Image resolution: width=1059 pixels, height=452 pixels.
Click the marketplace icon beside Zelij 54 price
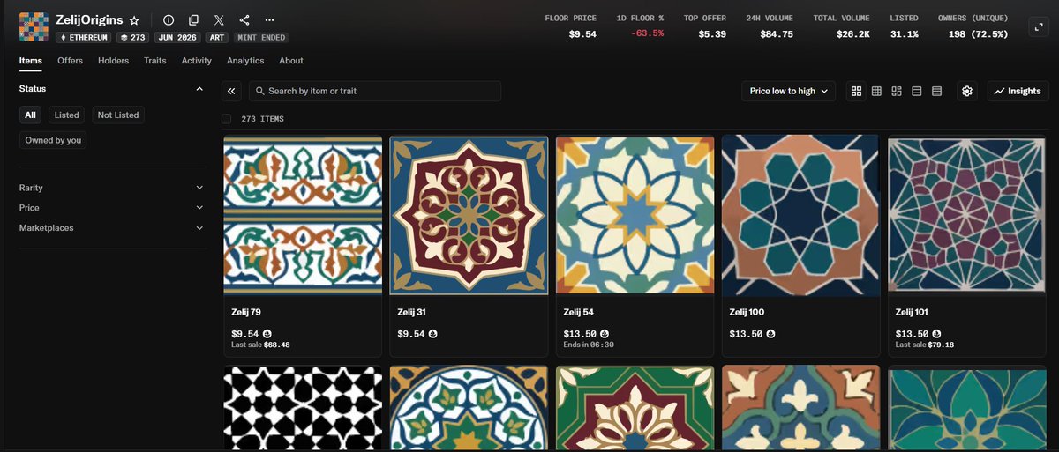[605, 334]
